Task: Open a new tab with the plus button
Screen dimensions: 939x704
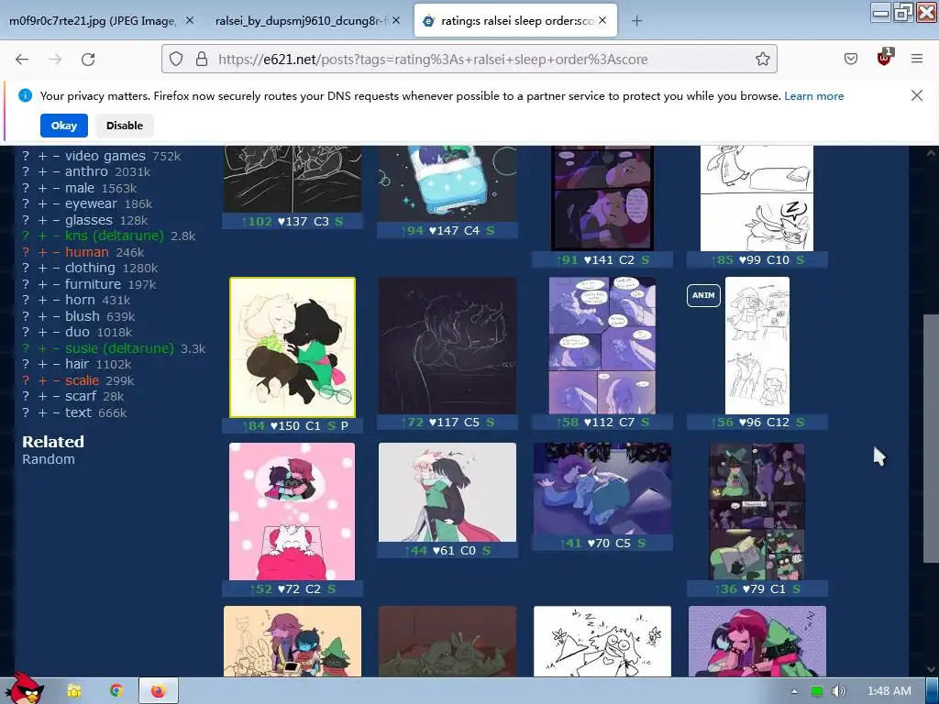Action: click(x=636, y=21)
